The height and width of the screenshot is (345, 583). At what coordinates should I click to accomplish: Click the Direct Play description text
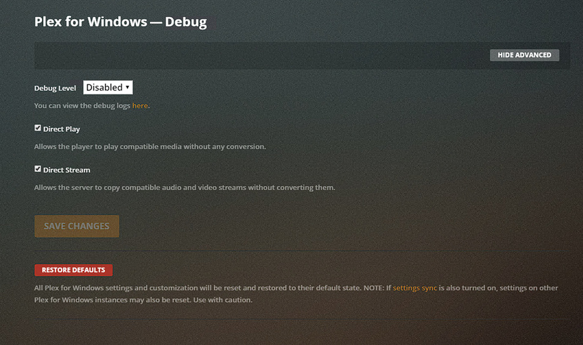coord(150,146)
